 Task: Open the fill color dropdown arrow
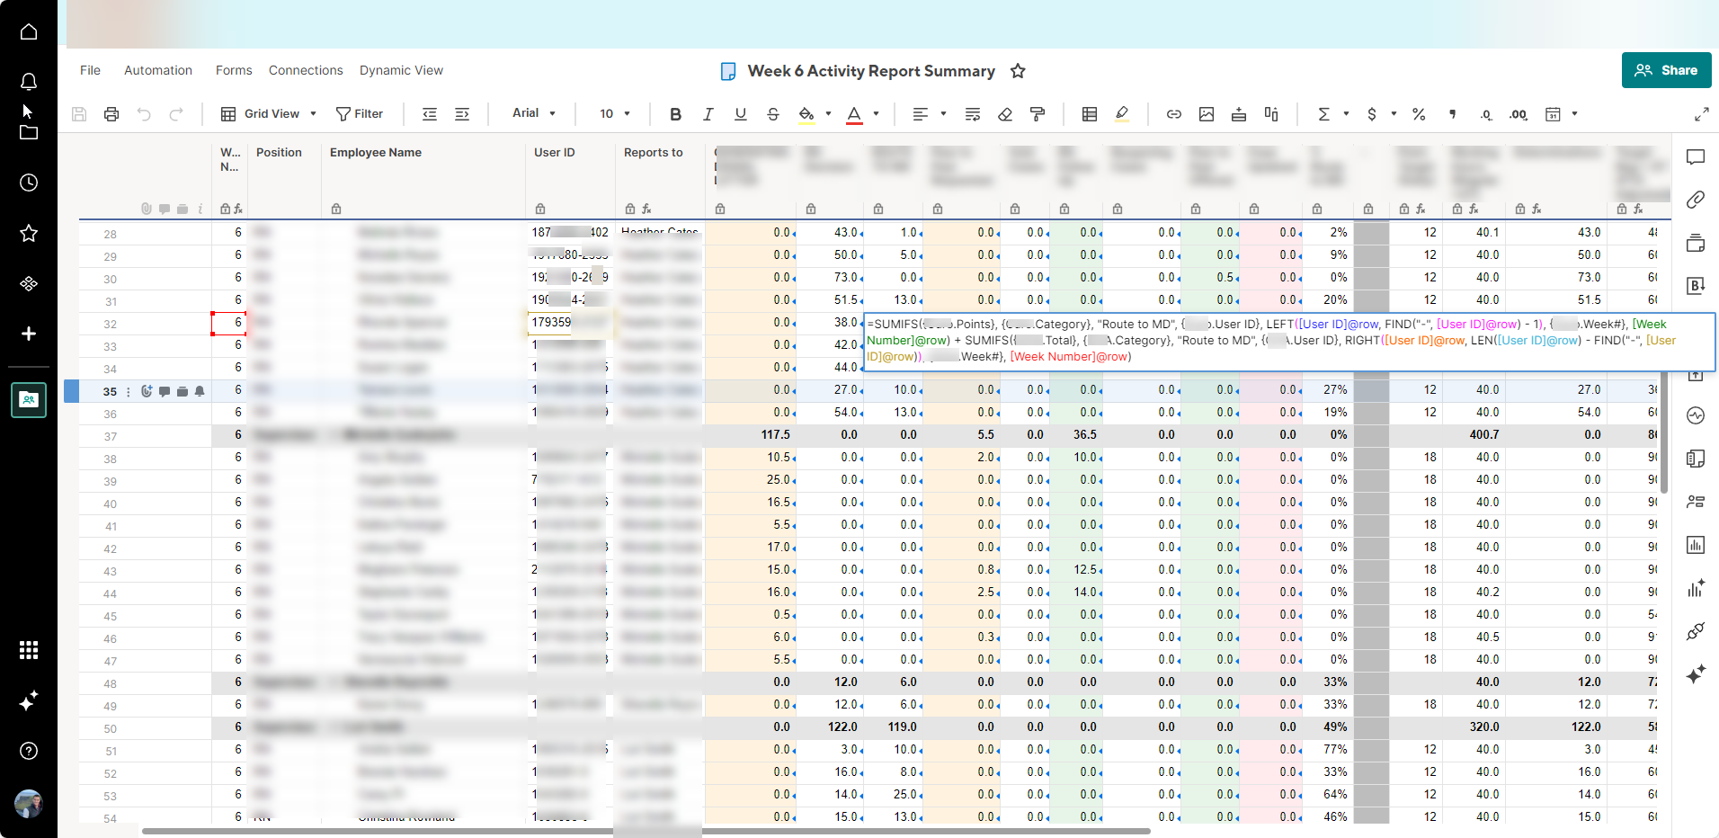[828, 114]
